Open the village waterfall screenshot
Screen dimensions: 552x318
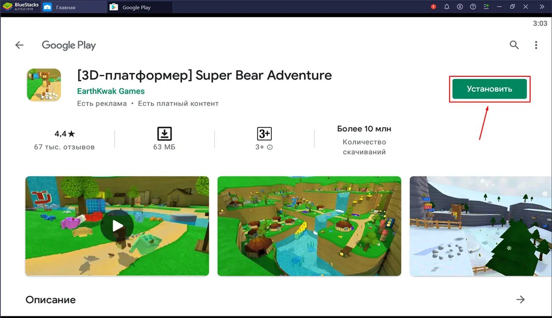(x=309, y=226)
